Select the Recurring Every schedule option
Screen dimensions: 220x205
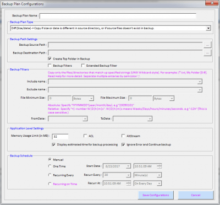tap(50, 175)
